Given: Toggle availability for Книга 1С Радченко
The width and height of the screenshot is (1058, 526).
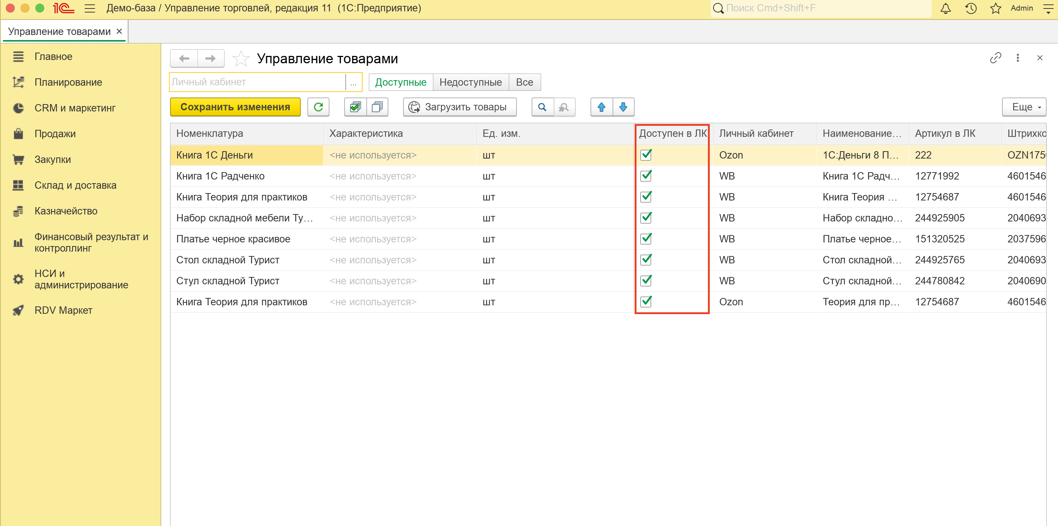Looking at the screenshot, I should point(646,176).
